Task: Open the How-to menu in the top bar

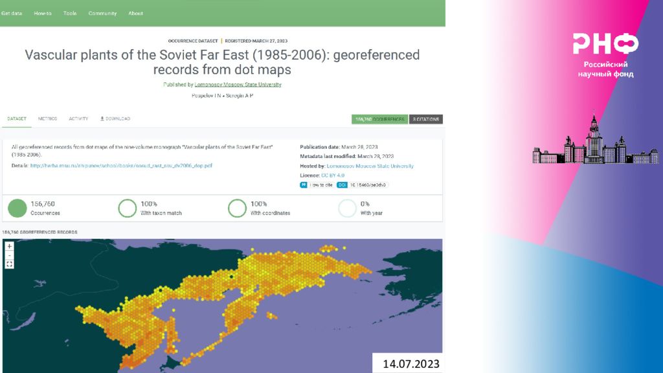Action: (x=43, y=13)
